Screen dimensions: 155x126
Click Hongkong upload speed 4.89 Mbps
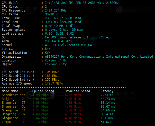coord(40,114)
